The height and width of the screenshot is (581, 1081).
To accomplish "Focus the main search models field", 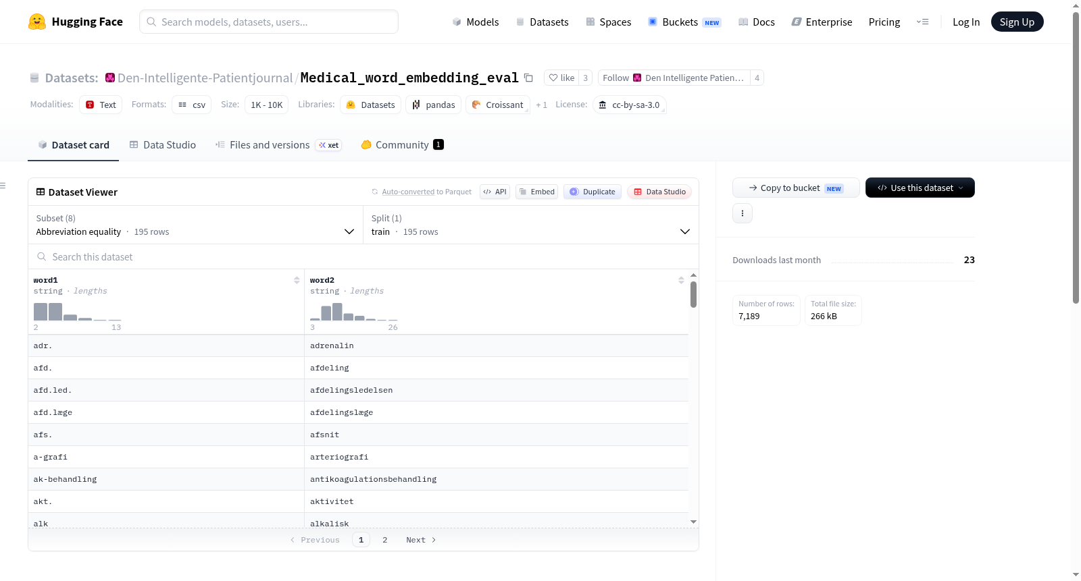I will [269, 22].
